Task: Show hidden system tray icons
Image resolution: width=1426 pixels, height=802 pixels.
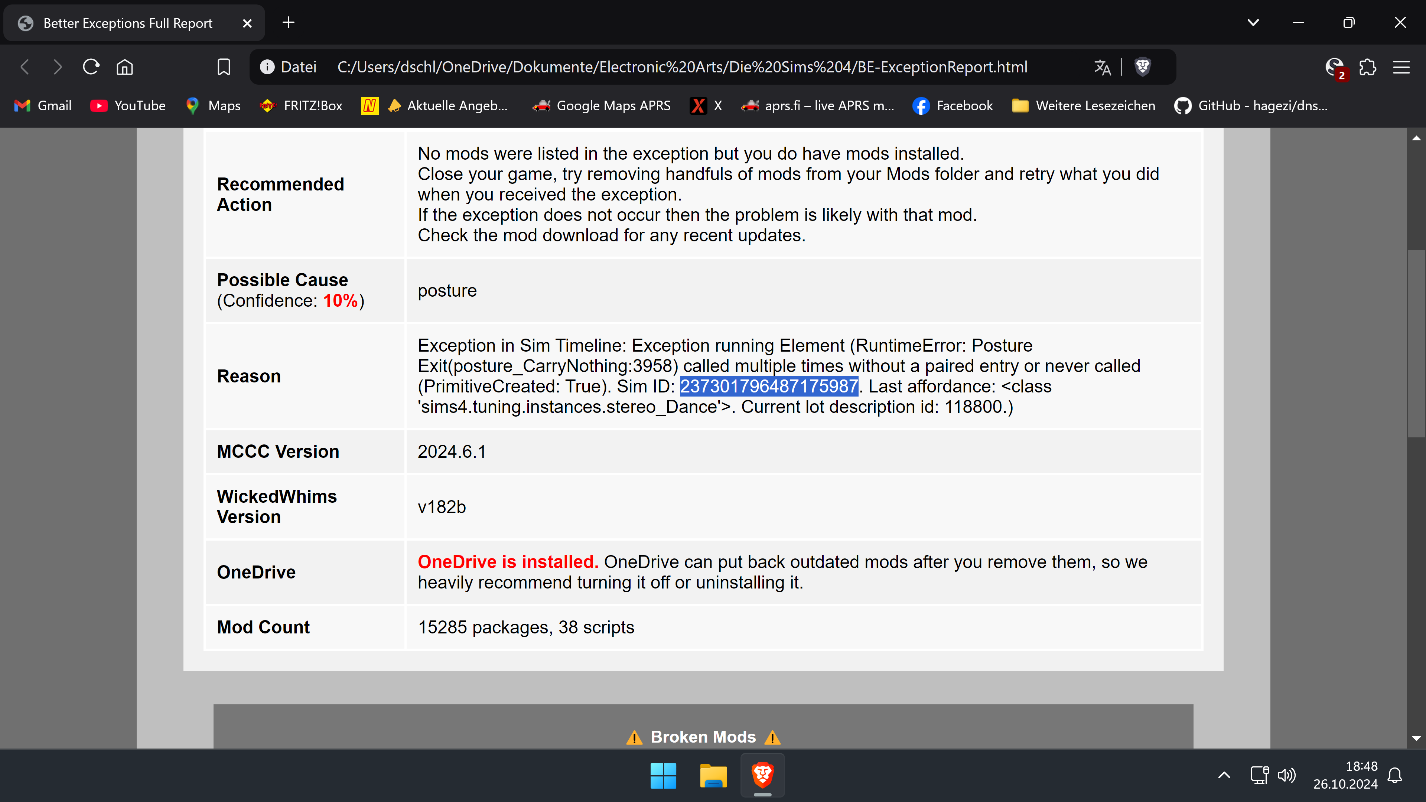Action: point(1224,775)
